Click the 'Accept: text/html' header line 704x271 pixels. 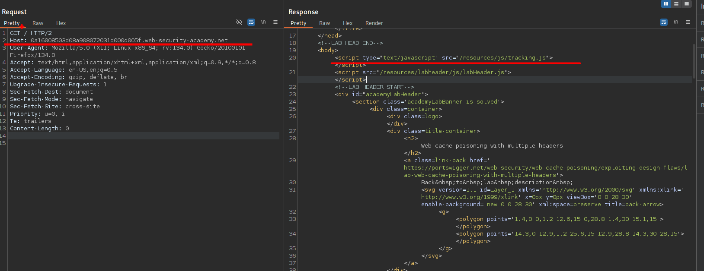point(133,63)
